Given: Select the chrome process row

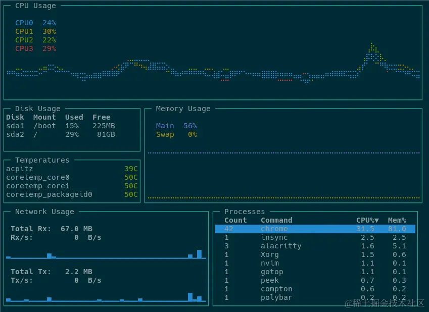Looking at the screenshot, I should [315, 229].
